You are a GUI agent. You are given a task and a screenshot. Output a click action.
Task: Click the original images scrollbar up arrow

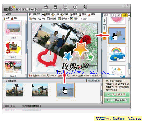tap(101, 84)
